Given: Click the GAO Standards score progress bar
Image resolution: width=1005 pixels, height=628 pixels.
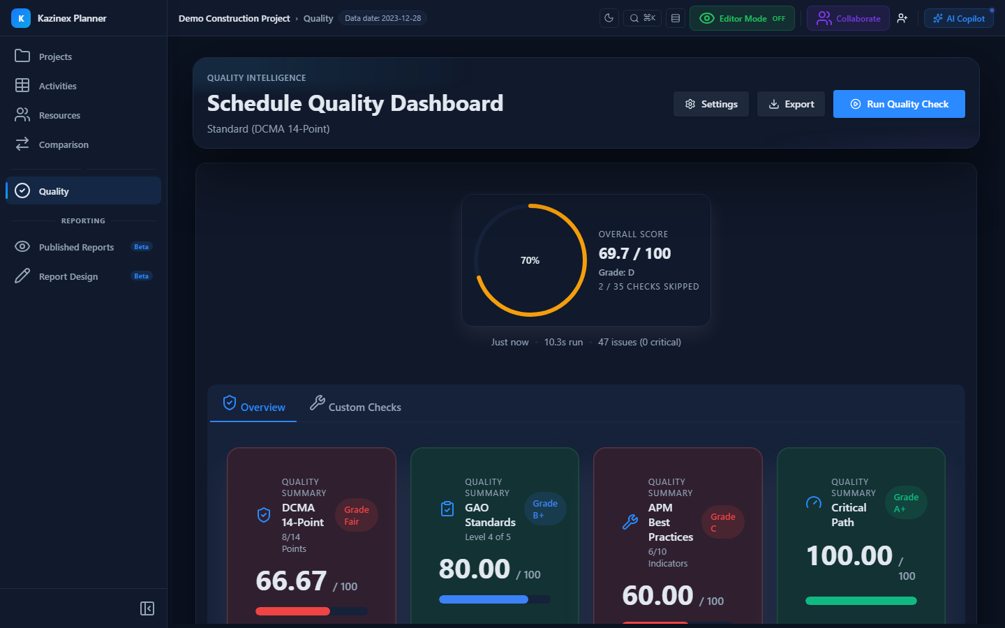Looking at the screenshot, I should (x=495, y=599).
